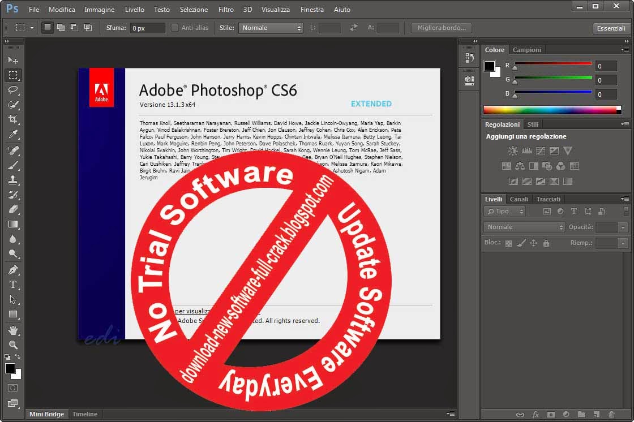Select the Hand tool
This screenshot has height=422, width=634.
pos(13,330)
